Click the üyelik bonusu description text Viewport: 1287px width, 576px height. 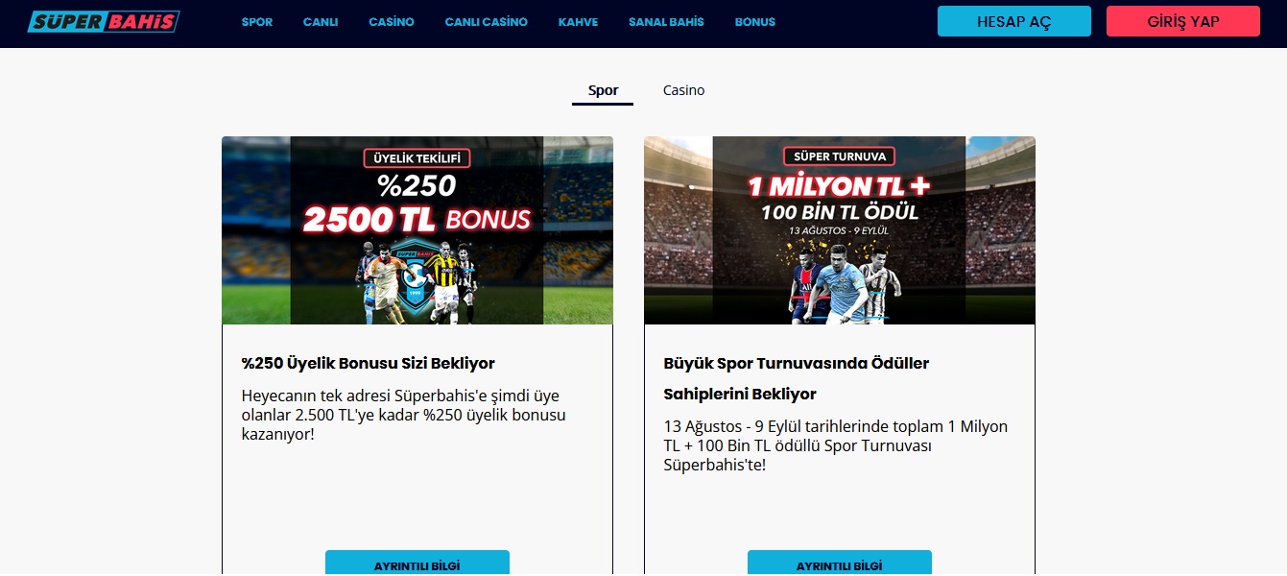coord(404,415)
